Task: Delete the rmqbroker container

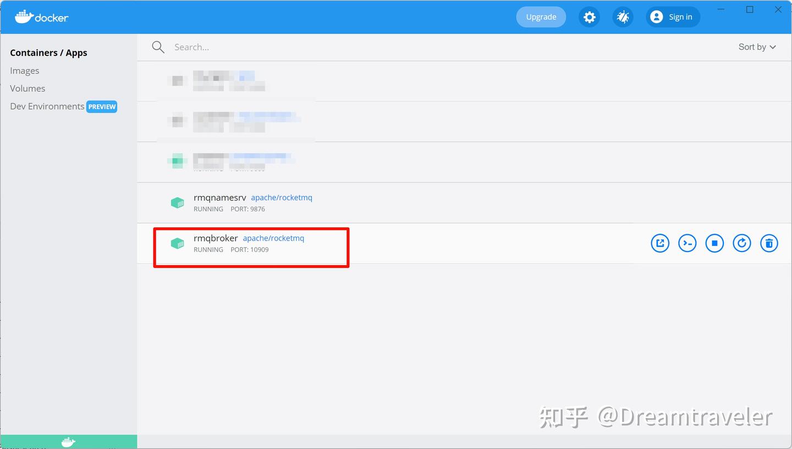Action: pyautogui.click(x=769, y=243)
